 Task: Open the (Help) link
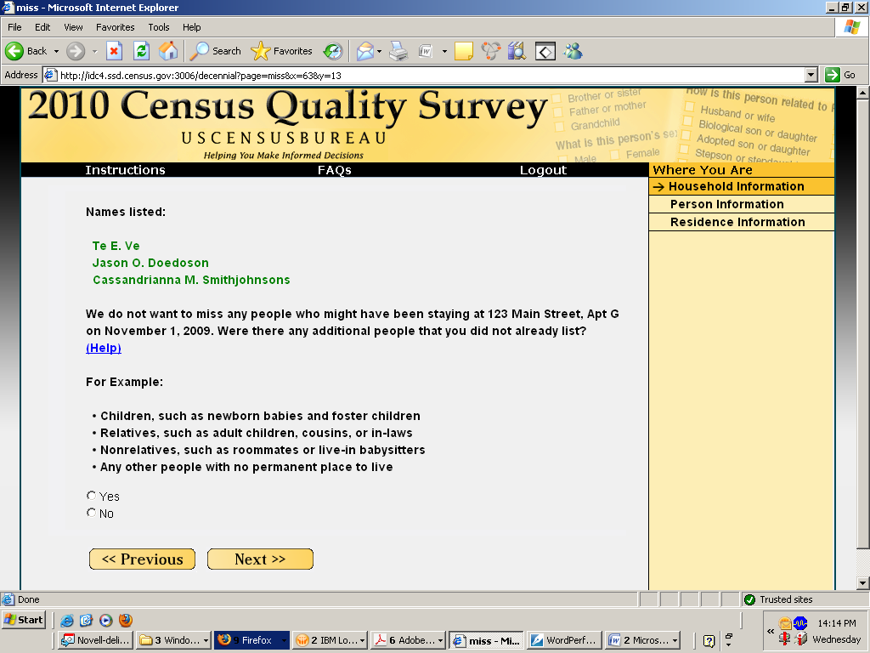click(x=104, y=348)
